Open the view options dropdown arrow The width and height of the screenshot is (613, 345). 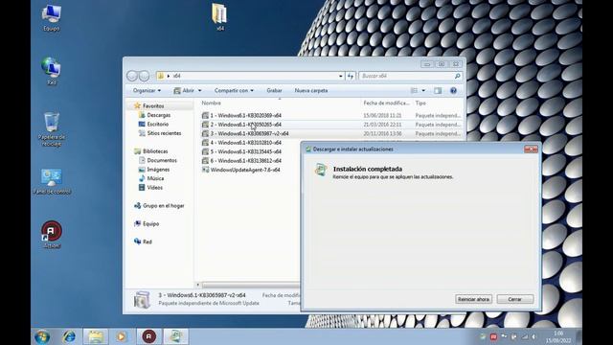423,91
